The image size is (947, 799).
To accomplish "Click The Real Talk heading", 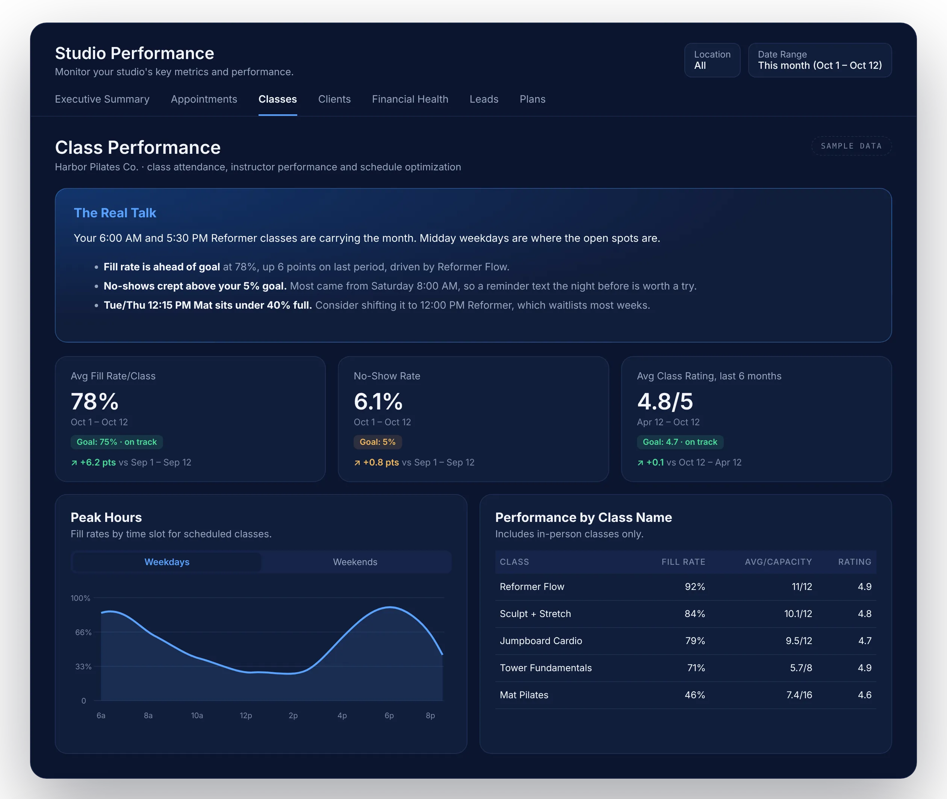I will (x=115, y=213).
